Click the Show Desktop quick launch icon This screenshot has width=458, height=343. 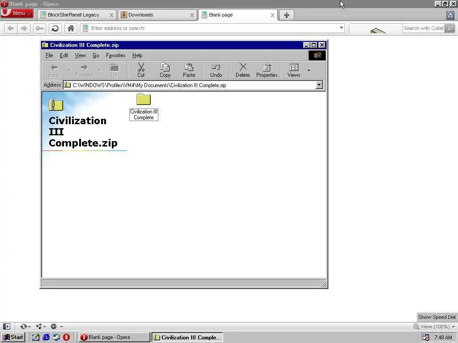coord(36,337)
